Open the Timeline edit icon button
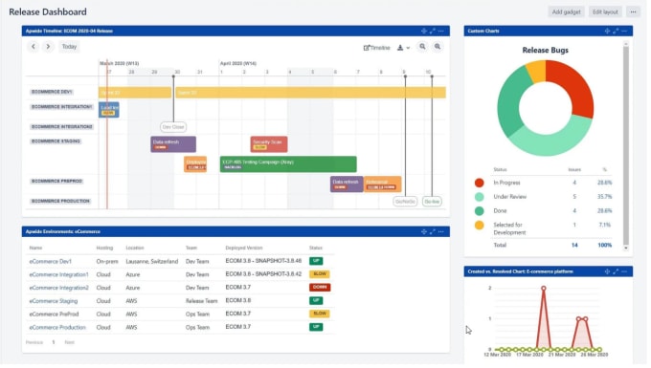Image resolution: width=651 pixels, height=368 pixels. click(376, 48)
